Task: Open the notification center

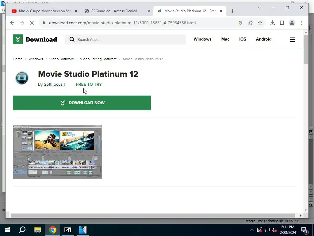Action: pos(304,230)
